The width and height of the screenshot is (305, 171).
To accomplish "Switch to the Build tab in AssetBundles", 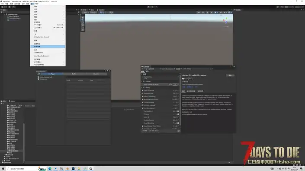I will (x=74, y=74).
